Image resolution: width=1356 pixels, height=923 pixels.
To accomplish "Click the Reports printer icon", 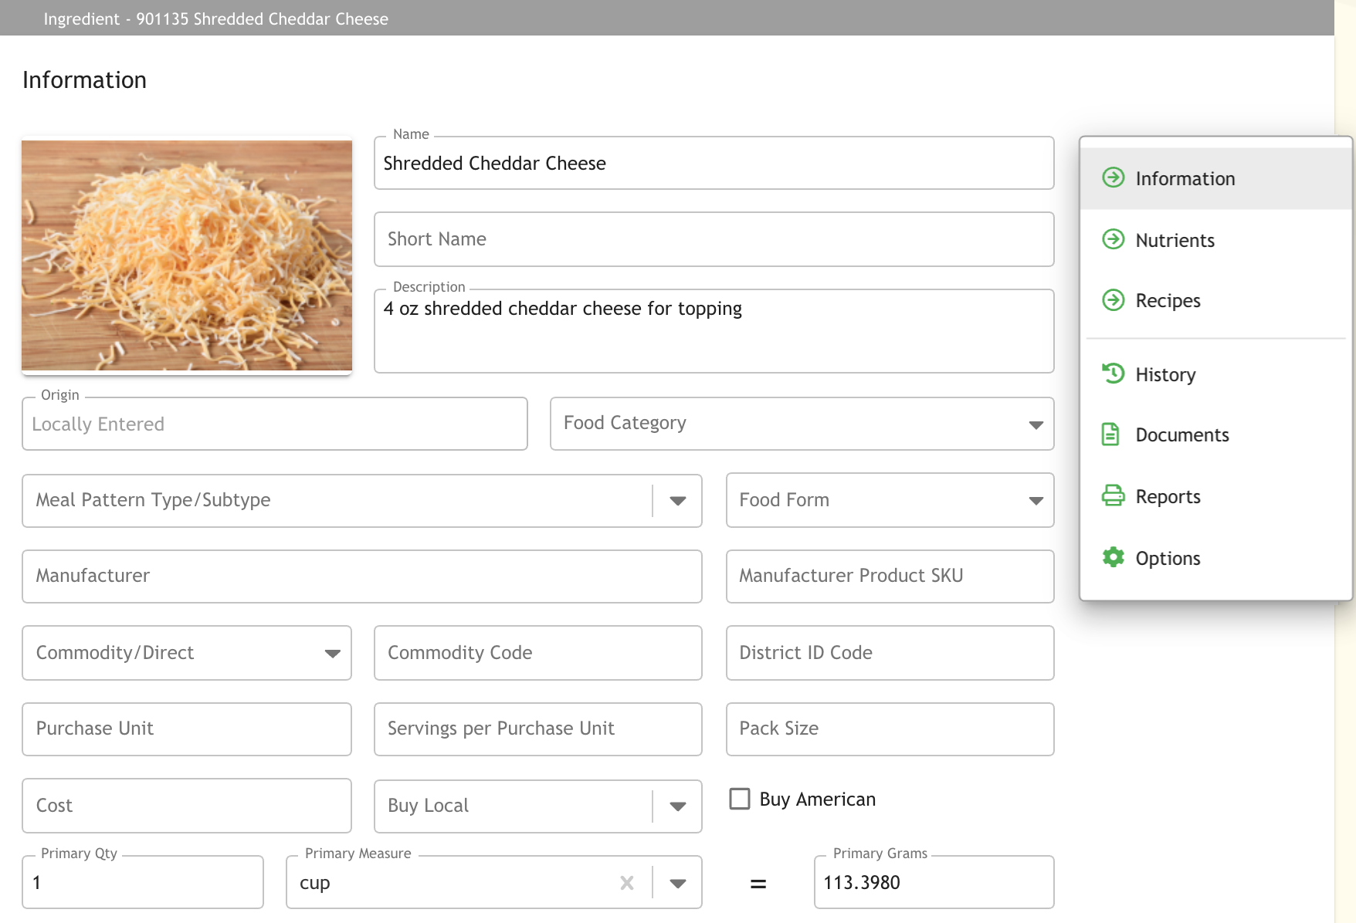I will (x=1113, y=495).
